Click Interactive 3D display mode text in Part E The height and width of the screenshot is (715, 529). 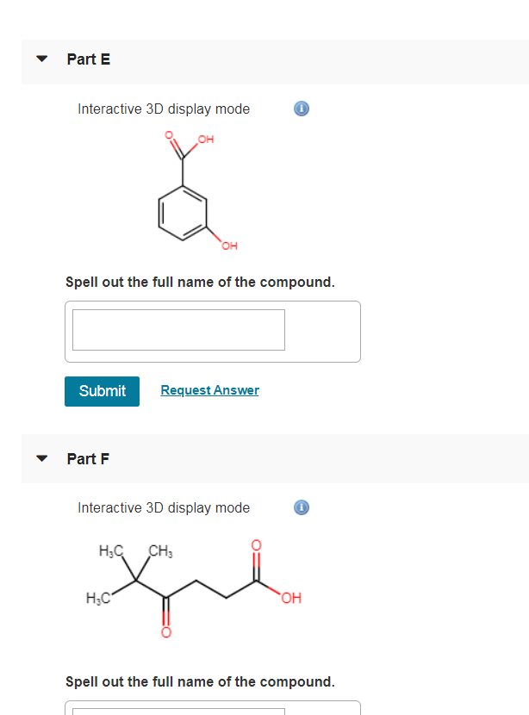click(163, 109)
